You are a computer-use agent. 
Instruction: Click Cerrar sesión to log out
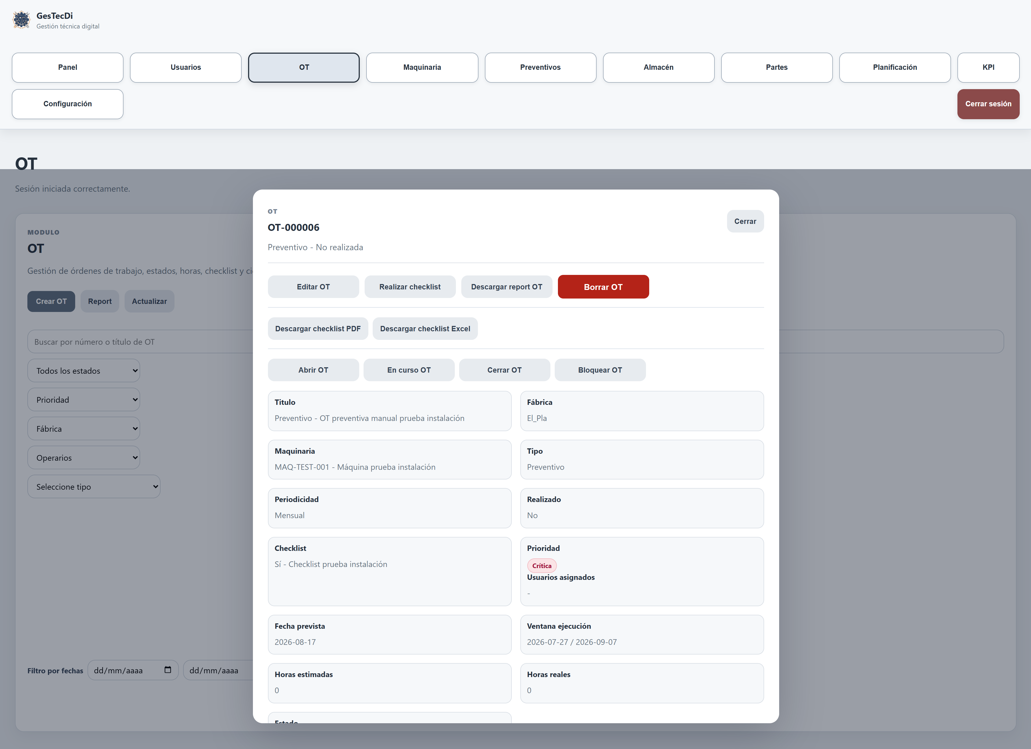988,104
